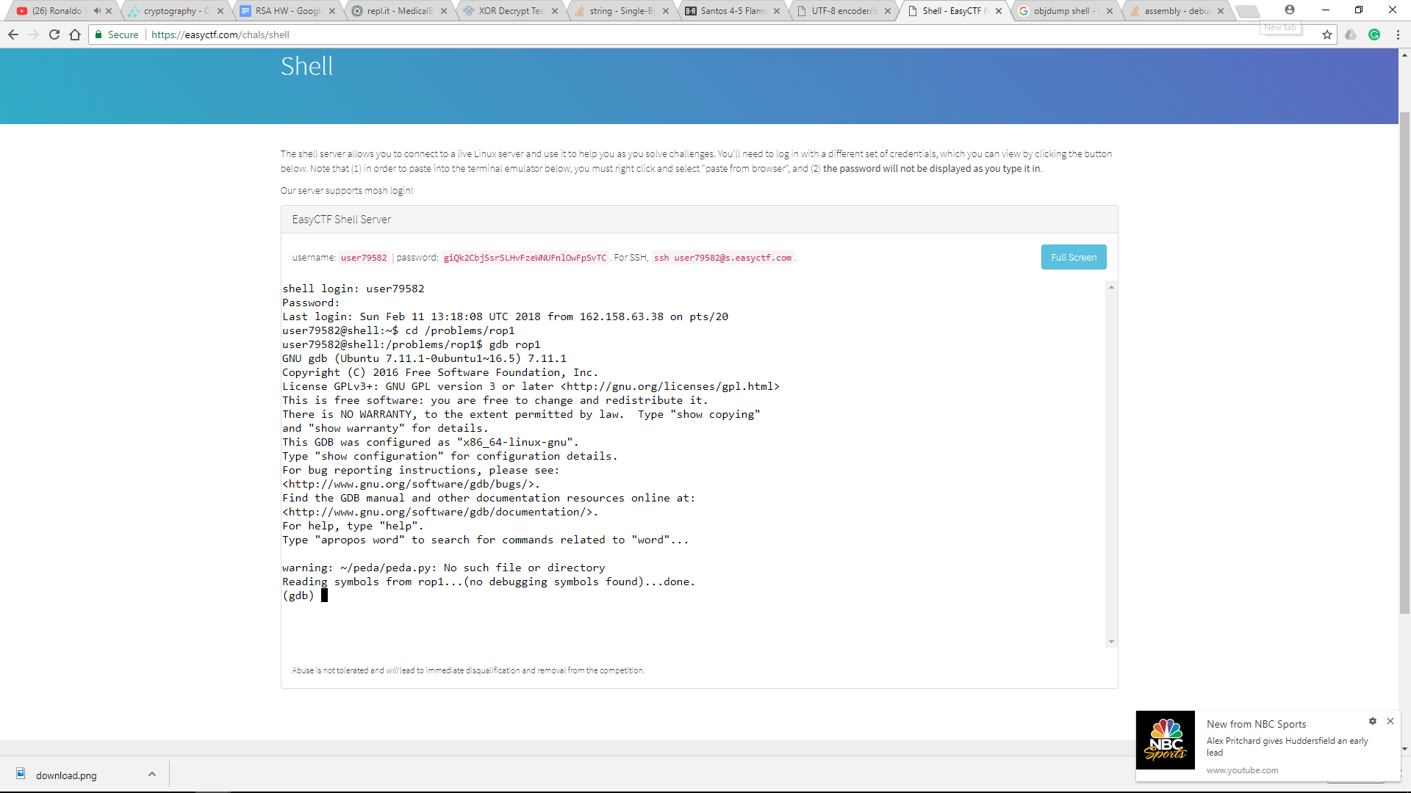Screen dimensions: 1411x793
Task: Expand download.png options chevron
Action: point(152,774)
